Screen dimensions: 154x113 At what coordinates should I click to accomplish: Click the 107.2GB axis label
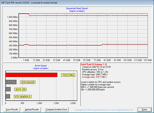point(127,60)
